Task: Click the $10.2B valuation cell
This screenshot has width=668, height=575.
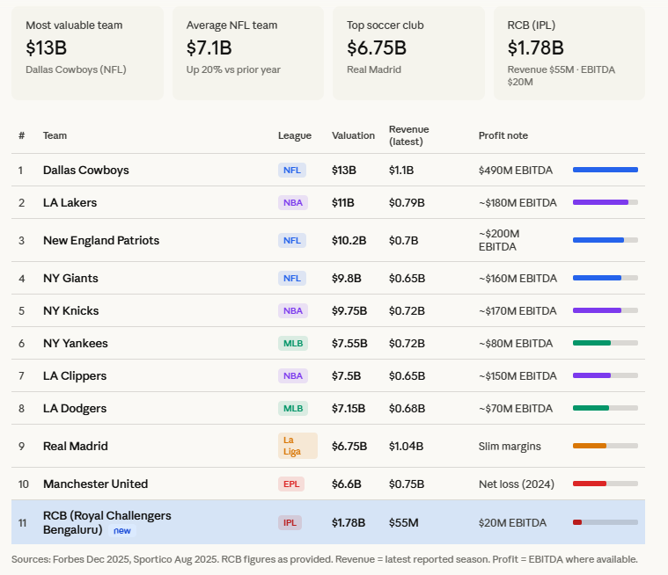Action: pos(349,241)
